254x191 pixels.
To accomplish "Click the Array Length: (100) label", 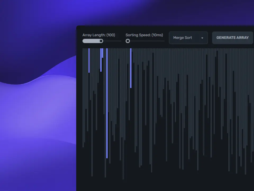I will coord(99,35).
